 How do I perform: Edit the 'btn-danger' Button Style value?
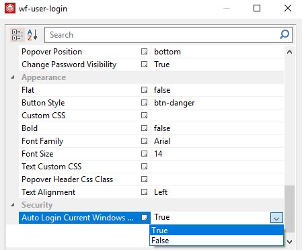(217, 103)
